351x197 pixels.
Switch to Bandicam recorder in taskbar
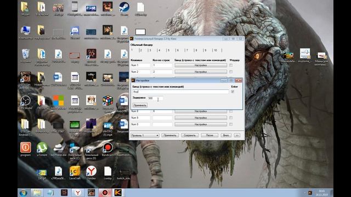click(105, 193)
